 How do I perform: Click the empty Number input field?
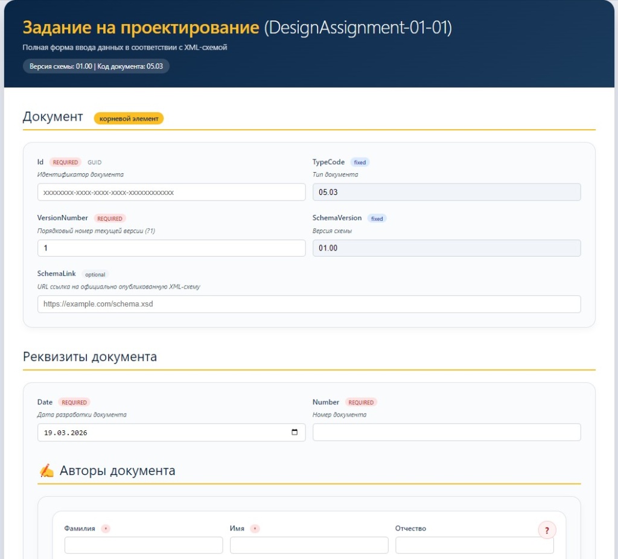[447, 432]
